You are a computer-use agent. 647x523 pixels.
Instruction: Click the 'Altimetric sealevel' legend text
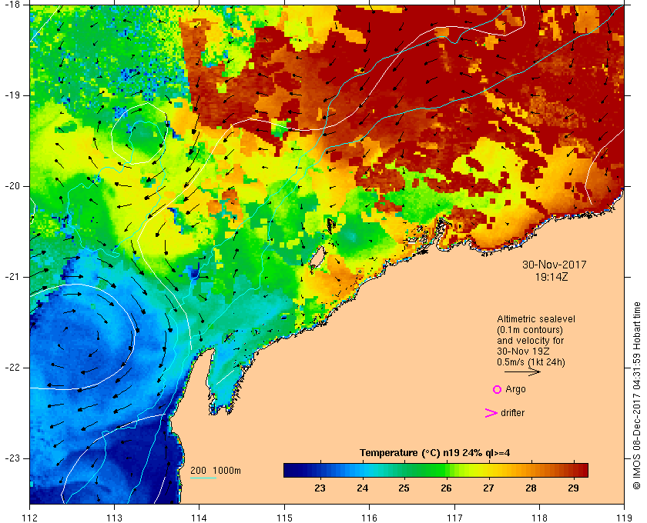[x=536, y=319]
